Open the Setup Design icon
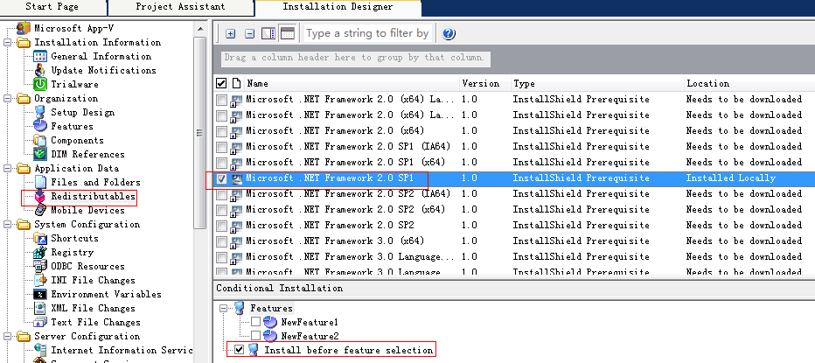 pyautogui.click(x=40, y=112)
